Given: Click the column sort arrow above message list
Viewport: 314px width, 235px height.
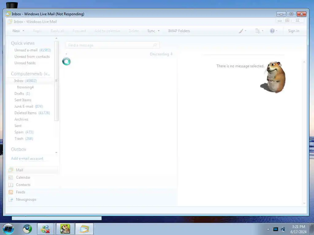Looking at the screenshot, I should (66, 54).
